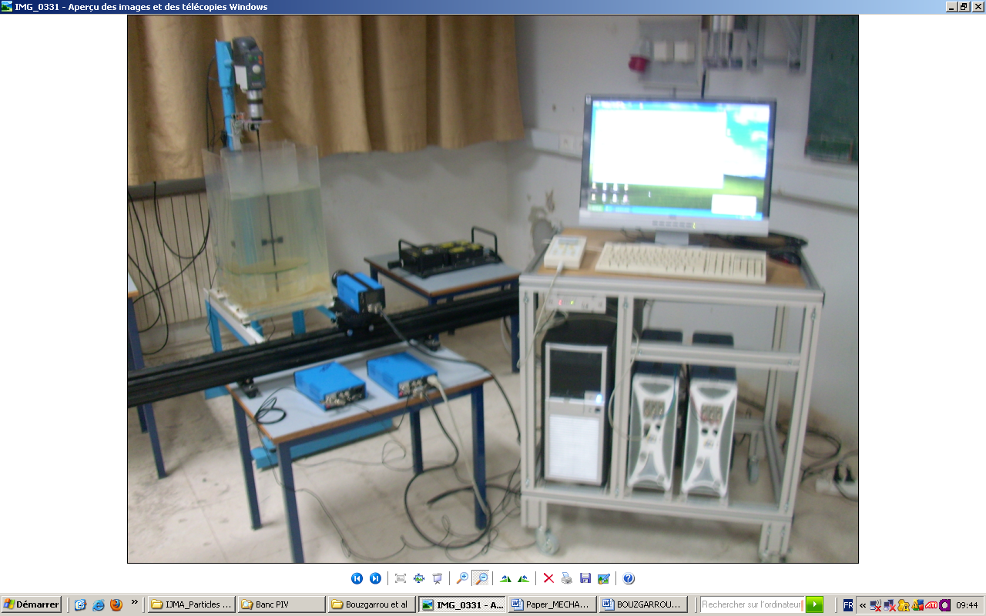This screenshot has height=616, width=986.
Task: Show image at actual size
Action: tap(419, 578)
